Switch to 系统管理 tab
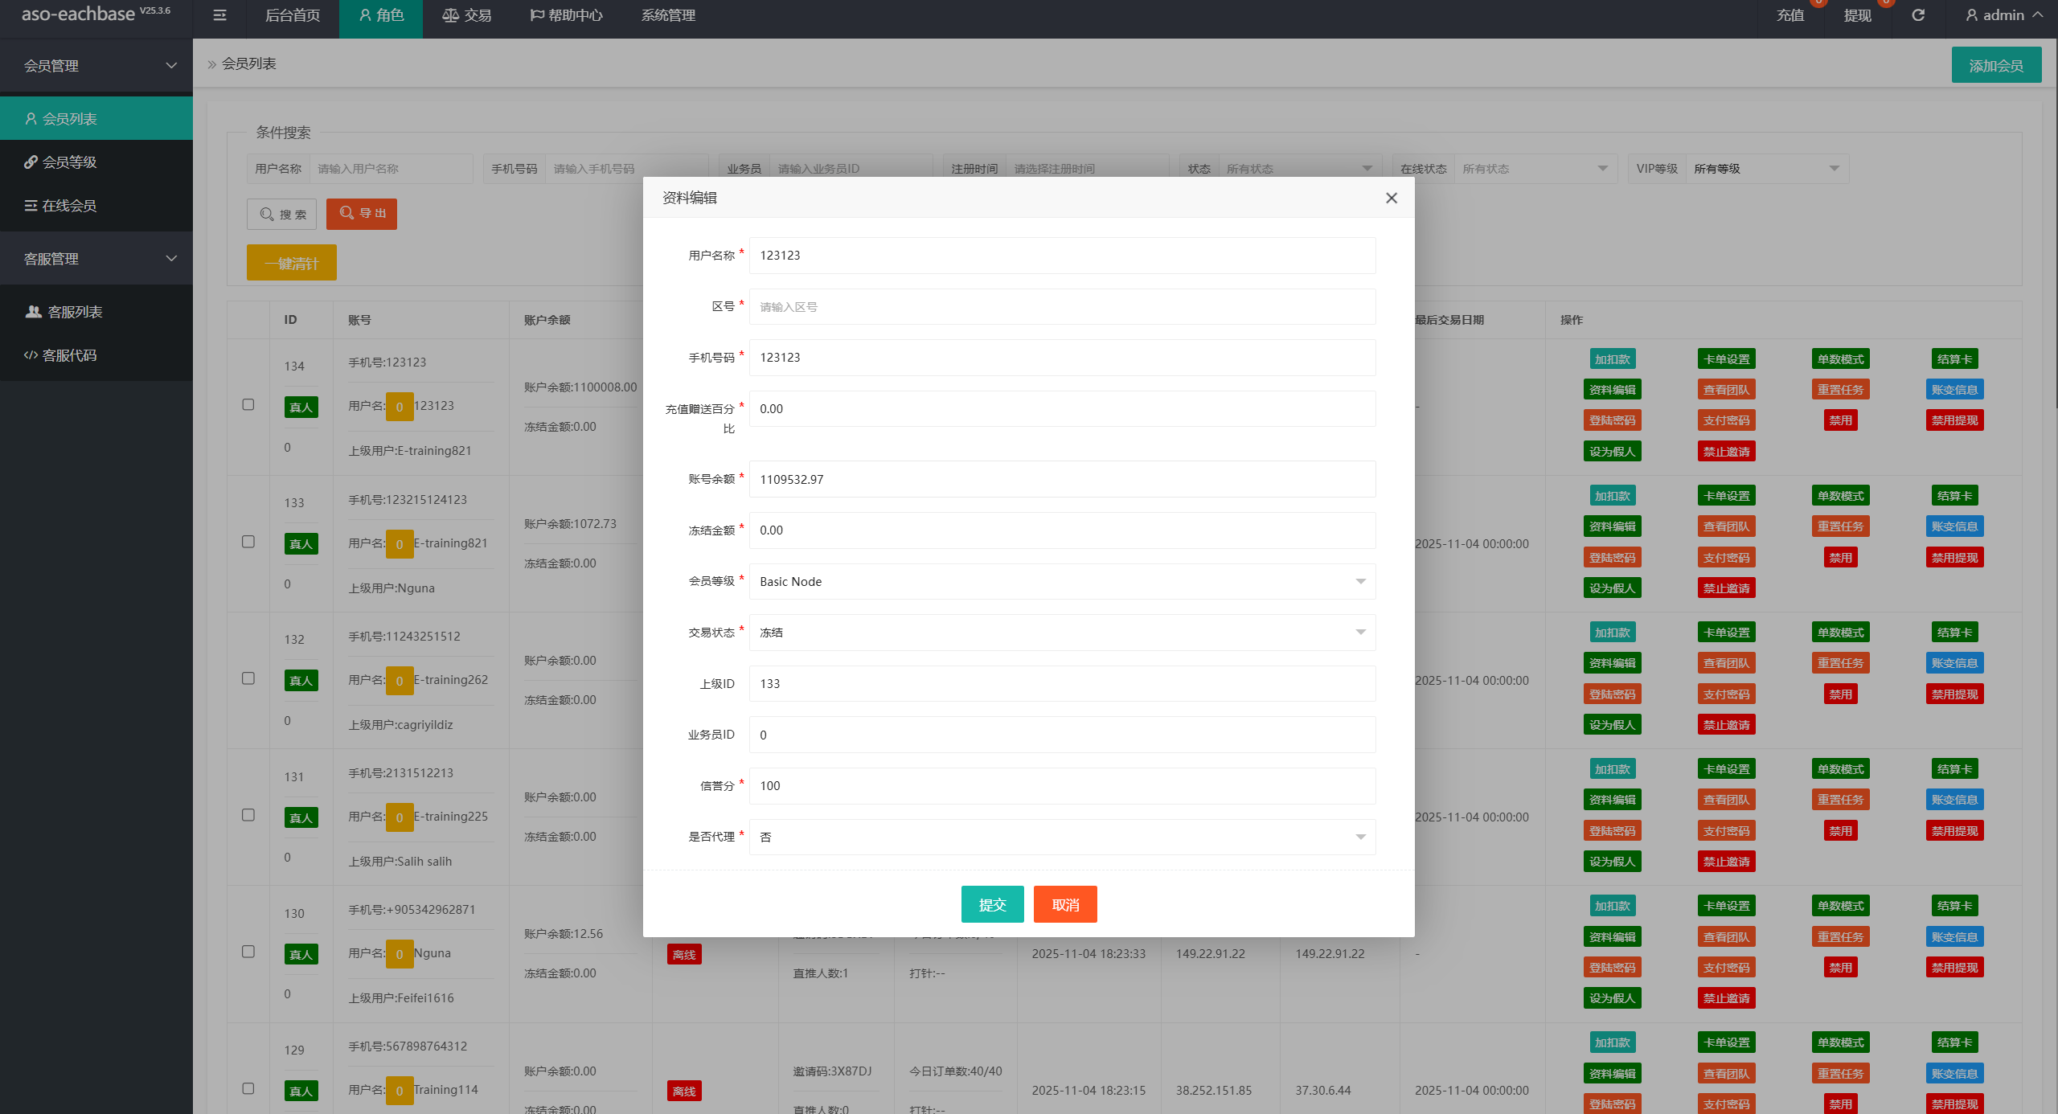 (668, 15)
